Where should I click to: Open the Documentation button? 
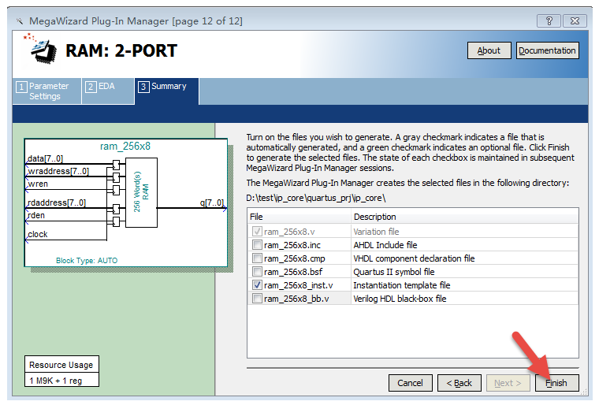(547, 50)
